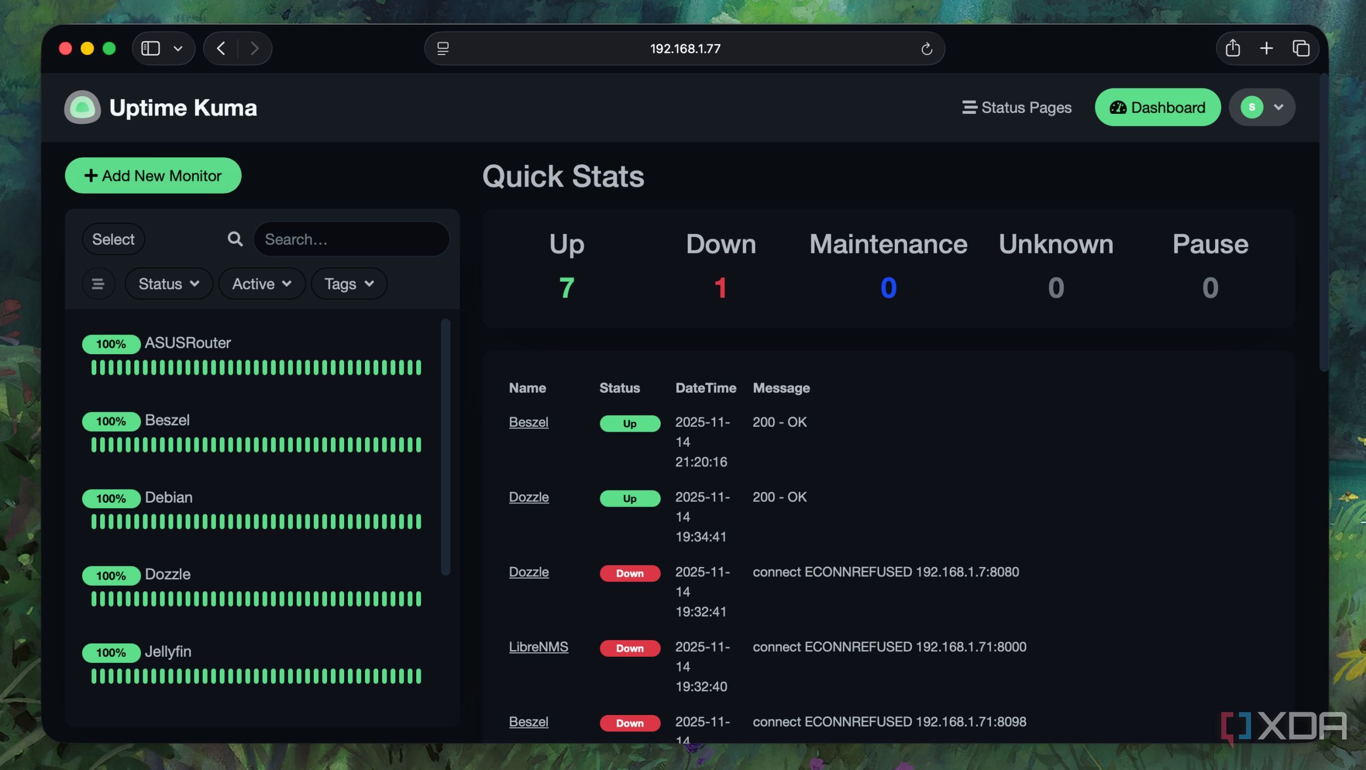Open Beszel link with 200 - OK message
This screenshot has height=770, width=1366.
pyautogui.click(x=529, y=422)
